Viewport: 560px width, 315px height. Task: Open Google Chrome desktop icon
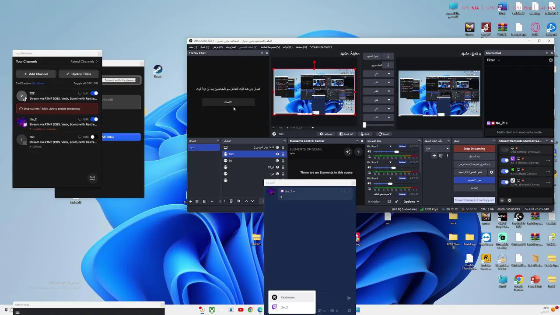(x=518, y=282)
